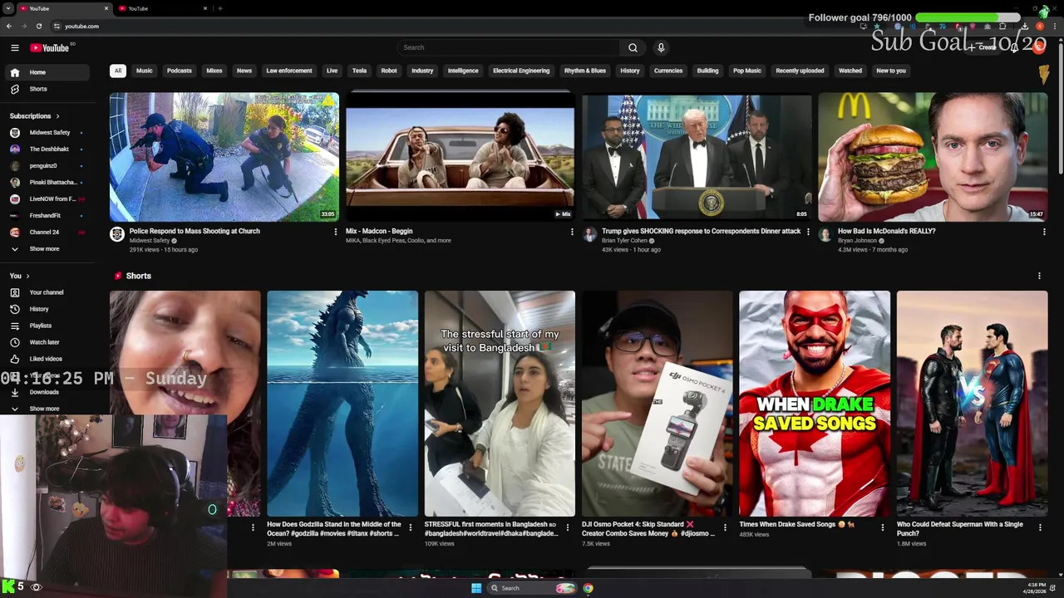This screenshot has width=1064, height=598.
Task: Click the YouTube search input field
Action: click(509, 47)
